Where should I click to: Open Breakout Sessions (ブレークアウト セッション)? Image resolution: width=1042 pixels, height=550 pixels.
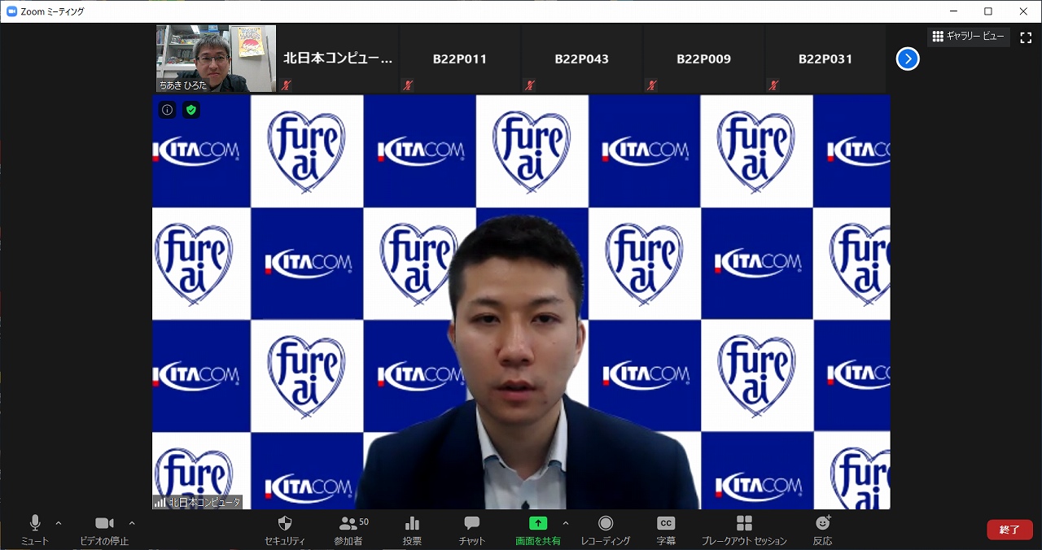coord(744,524)
